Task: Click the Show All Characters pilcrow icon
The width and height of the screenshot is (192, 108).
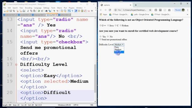Action: 72,11
